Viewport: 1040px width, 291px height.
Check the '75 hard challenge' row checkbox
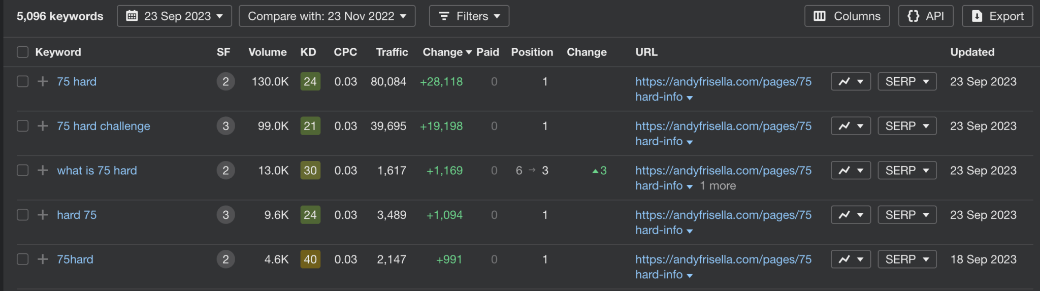(x=22, y=126)
